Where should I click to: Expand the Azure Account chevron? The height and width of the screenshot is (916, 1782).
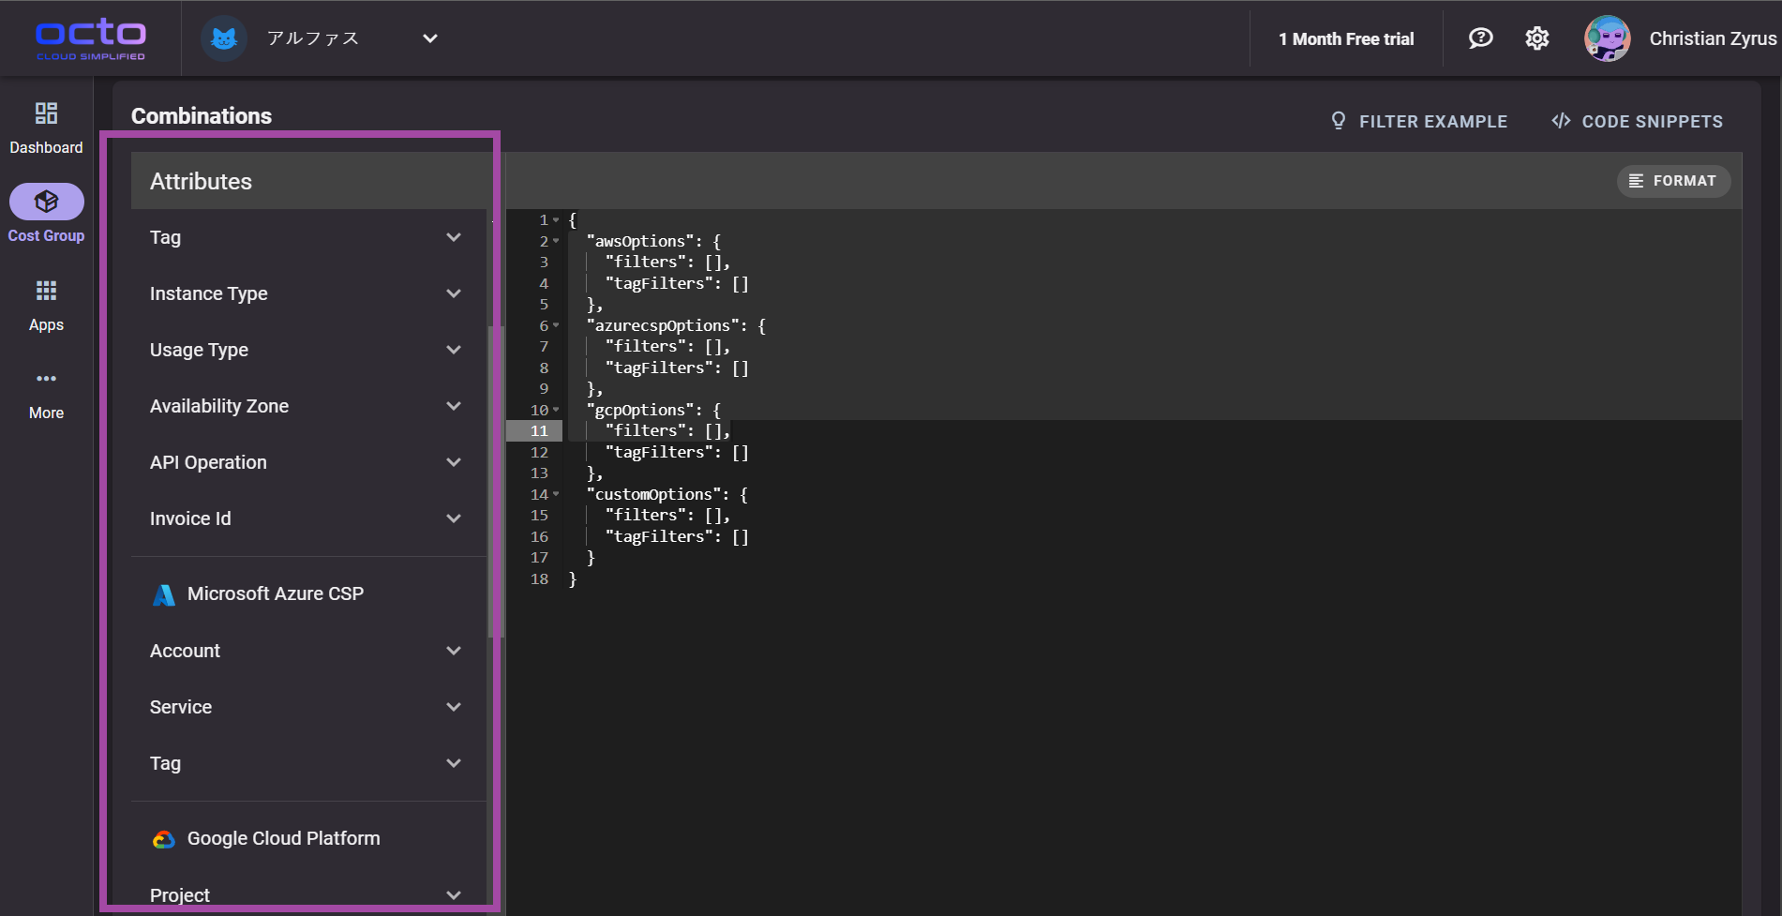coord(454,651)
